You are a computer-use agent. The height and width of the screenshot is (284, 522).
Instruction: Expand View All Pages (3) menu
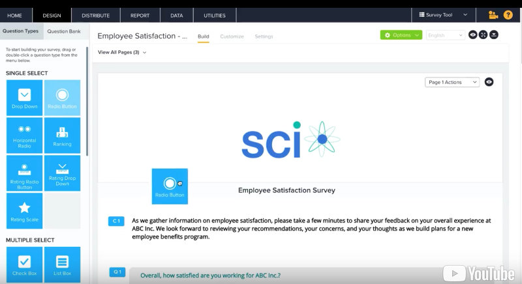122,52
